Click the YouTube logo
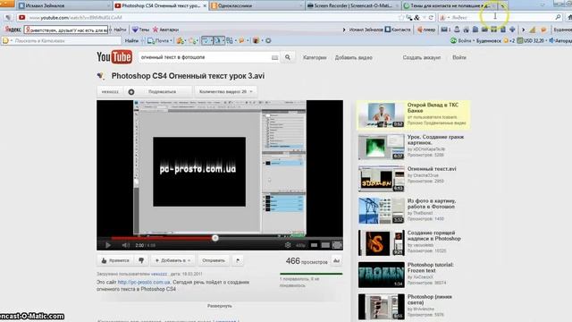Viewport: 572px width, 322px height. click(x=114, y=57)
